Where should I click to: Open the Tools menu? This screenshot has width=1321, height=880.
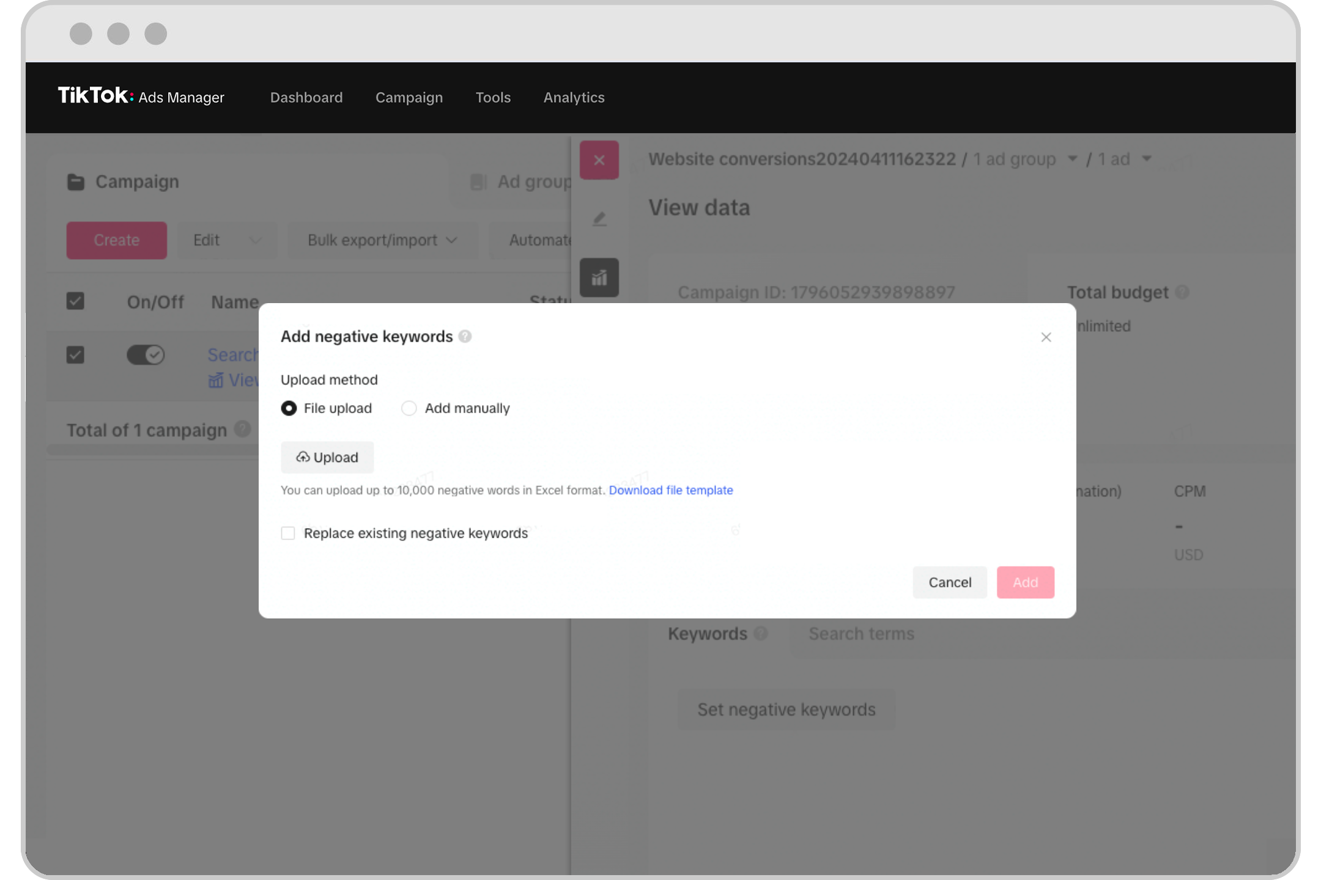pyautogui.click(x=494, y=97)
